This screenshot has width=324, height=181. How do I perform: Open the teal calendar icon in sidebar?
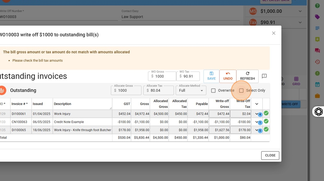tap(317, 84)
